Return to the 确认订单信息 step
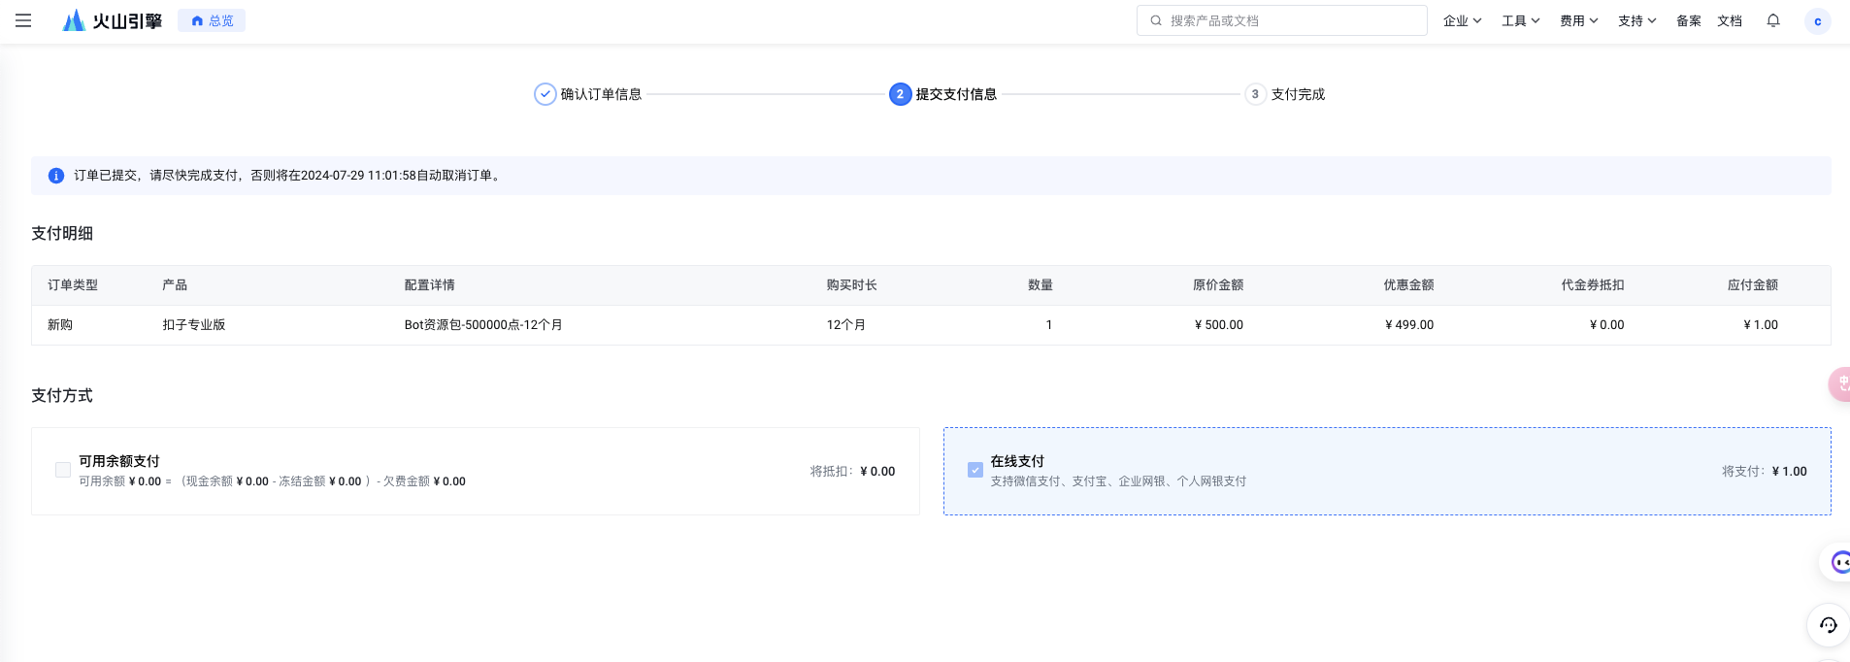 588,94
